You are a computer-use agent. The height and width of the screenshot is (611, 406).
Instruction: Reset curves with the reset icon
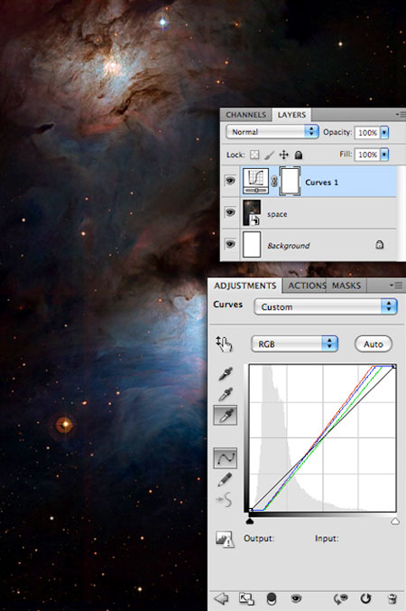(x=365, y=598)
